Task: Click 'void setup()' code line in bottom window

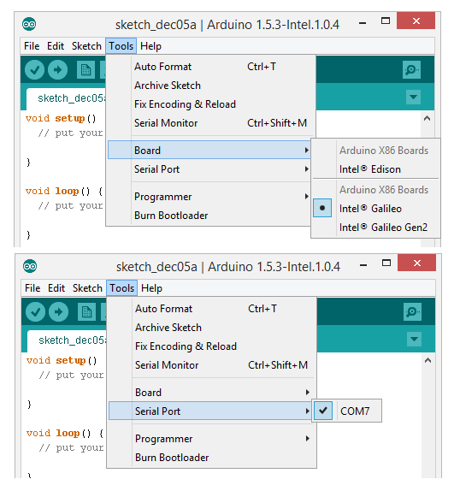Action: tap(62, 360)
